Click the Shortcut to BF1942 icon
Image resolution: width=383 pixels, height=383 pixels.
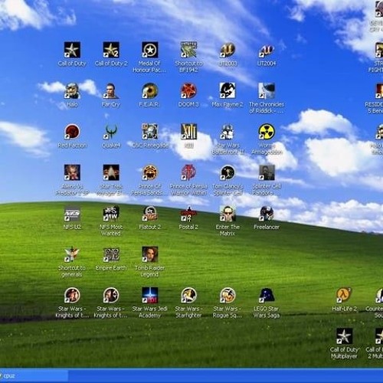pyautogui.click(x=188, y=50)
